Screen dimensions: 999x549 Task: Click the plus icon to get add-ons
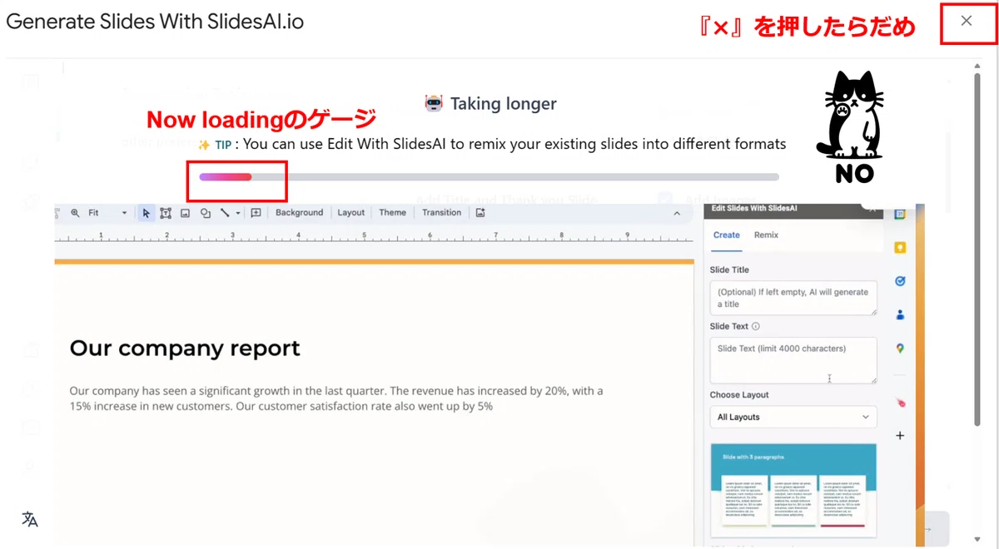[900, 436]
